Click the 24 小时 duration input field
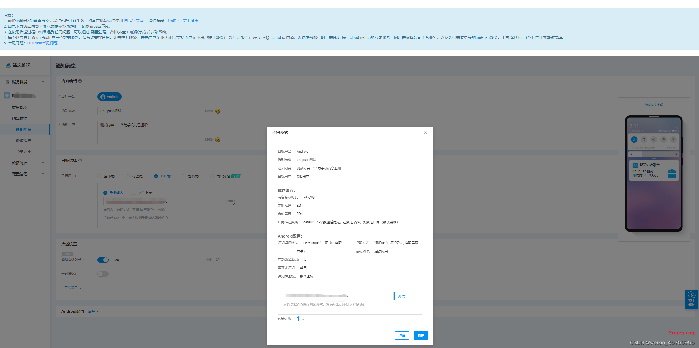The width and height of the screenshot is (699, 348). click(x=163, y=260)
